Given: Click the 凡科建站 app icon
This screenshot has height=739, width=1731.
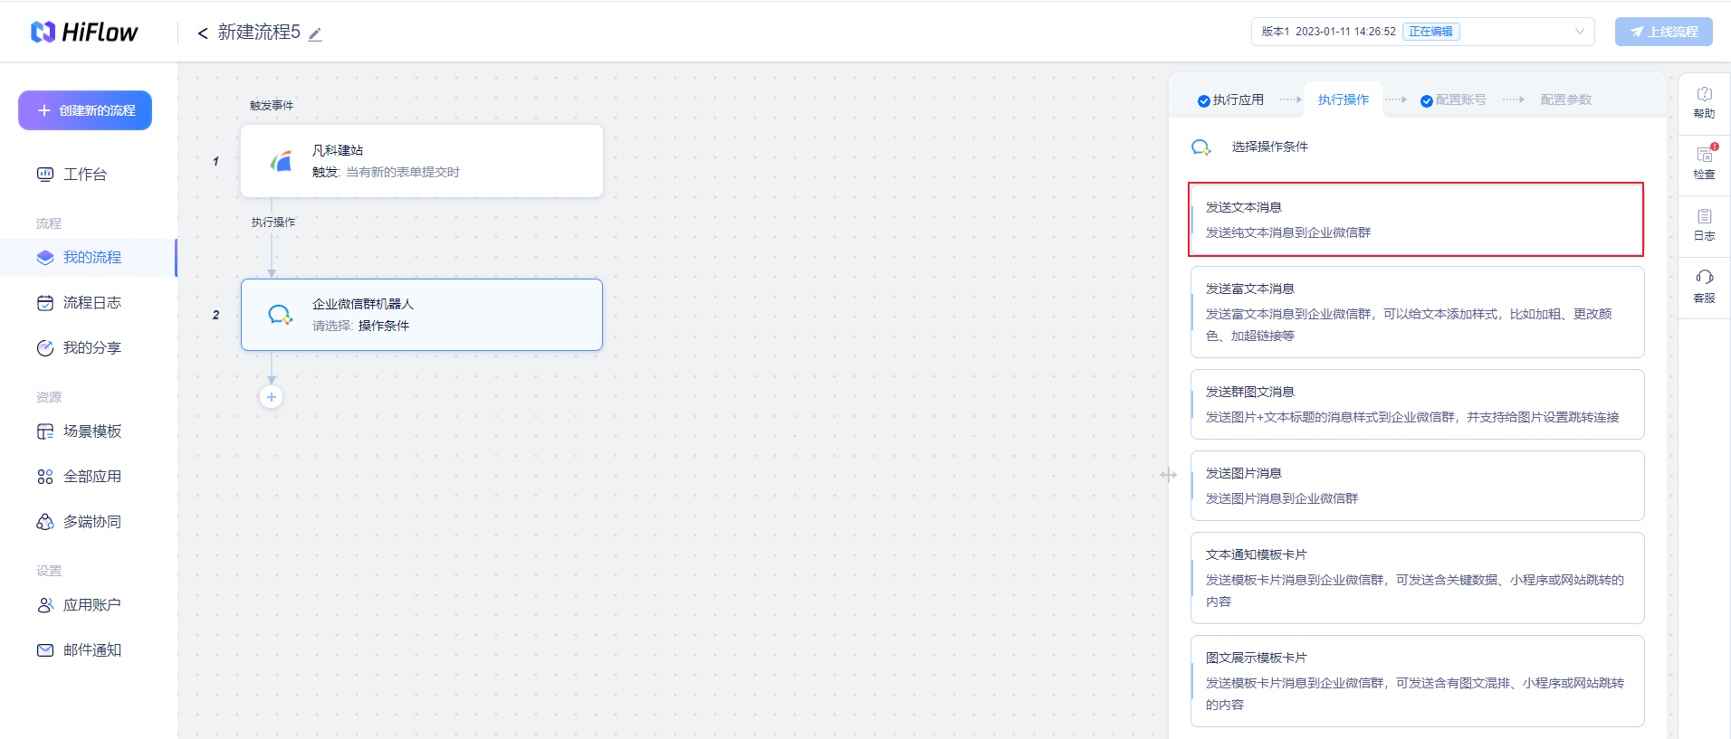Looking at the screenshot, I should pos(282,161).
